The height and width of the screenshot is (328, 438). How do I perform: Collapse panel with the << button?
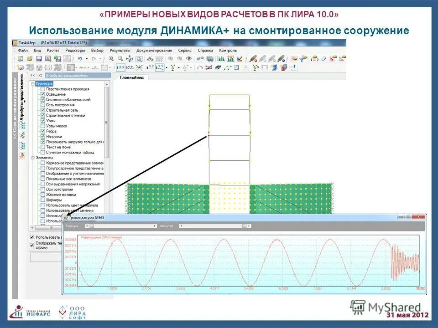point(33,75)
